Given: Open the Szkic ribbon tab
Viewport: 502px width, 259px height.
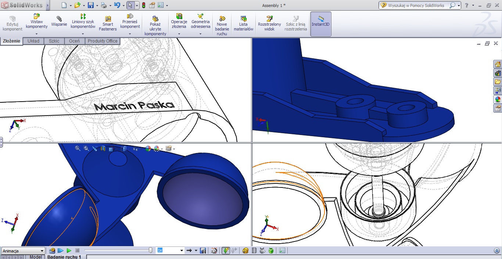Looking at the screenshot, I should tap(54, 41).
